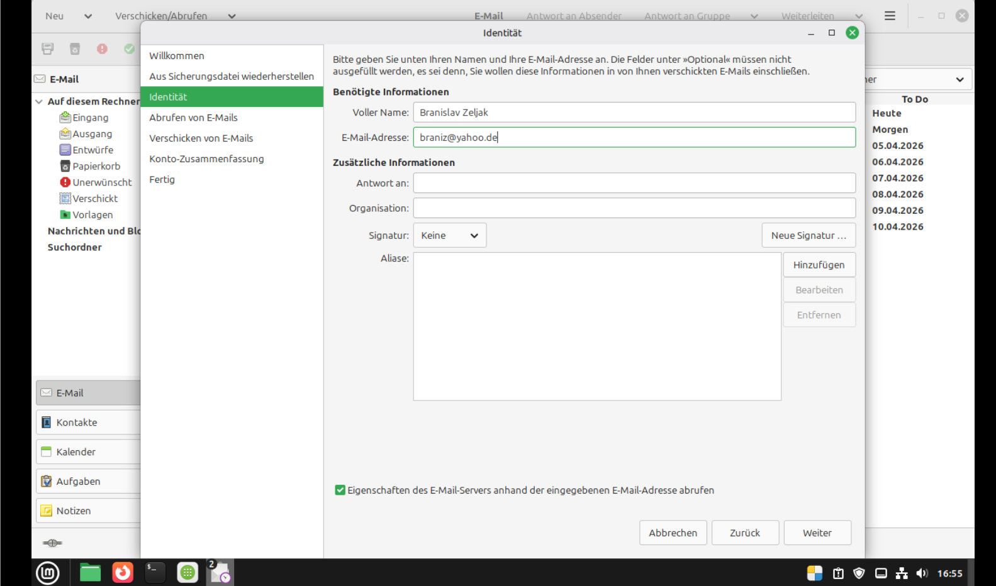Image resolution: width=996 pixels, height=586 pixels.
Task: Collapse the 'Auf diesem Rechner' tree
Action: pyautogui.click(x=39, y=101)
